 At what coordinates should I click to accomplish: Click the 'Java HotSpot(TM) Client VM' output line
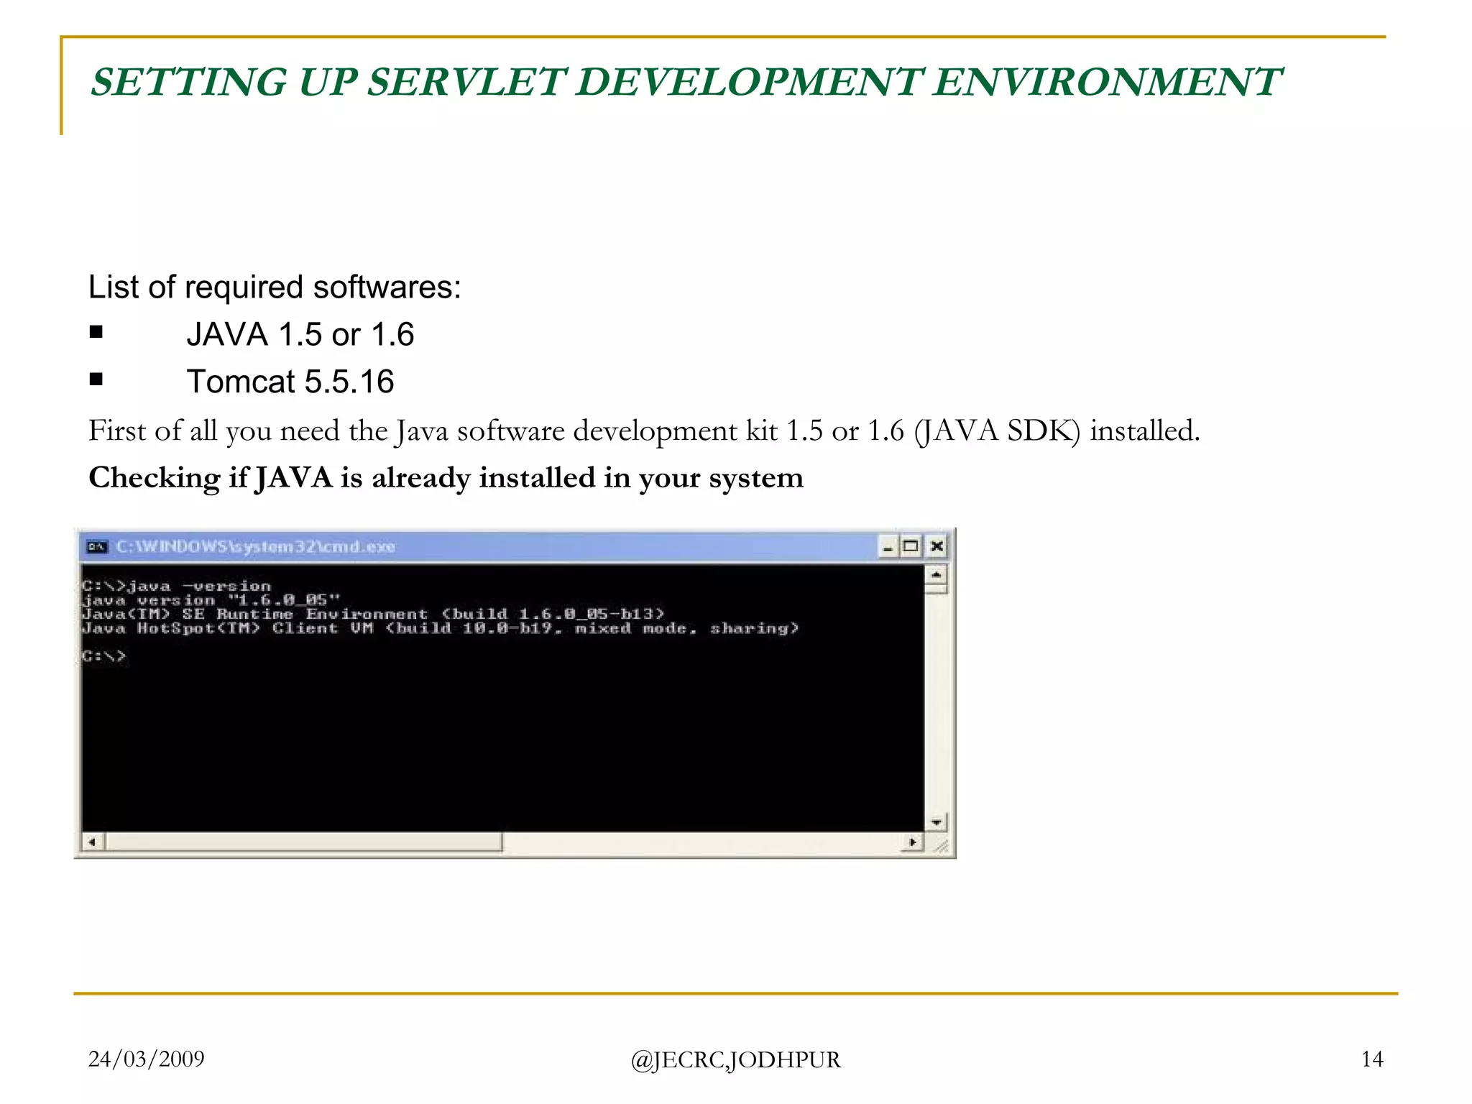tap(440, 629)
